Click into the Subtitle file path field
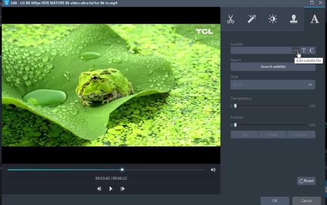 pyautogui.click(x=261, y=51)
